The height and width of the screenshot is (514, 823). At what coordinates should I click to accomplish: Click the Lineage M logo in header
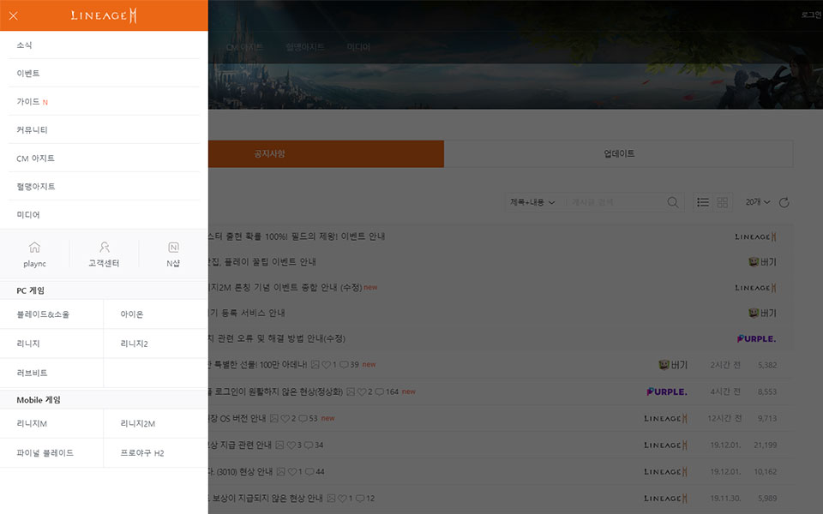[104, 15]
